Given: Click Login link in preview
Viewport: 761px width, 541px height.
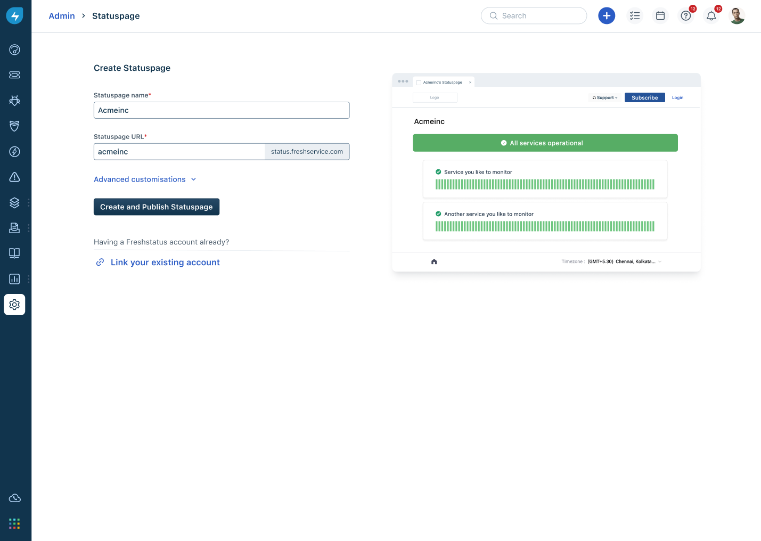Looking at the screenshot, I should tap(677, 97).
